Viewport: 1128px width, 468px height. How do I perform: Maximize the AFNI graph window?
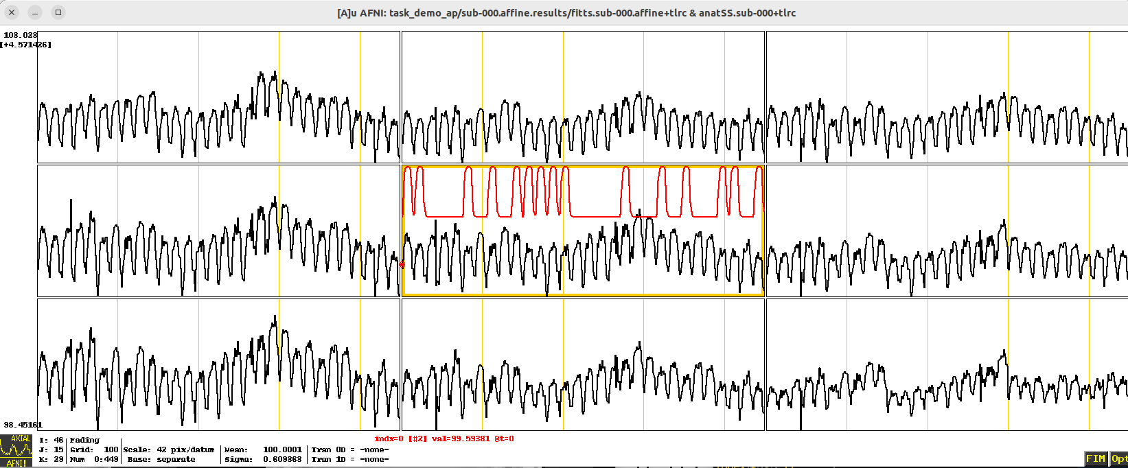pos(58,12)
